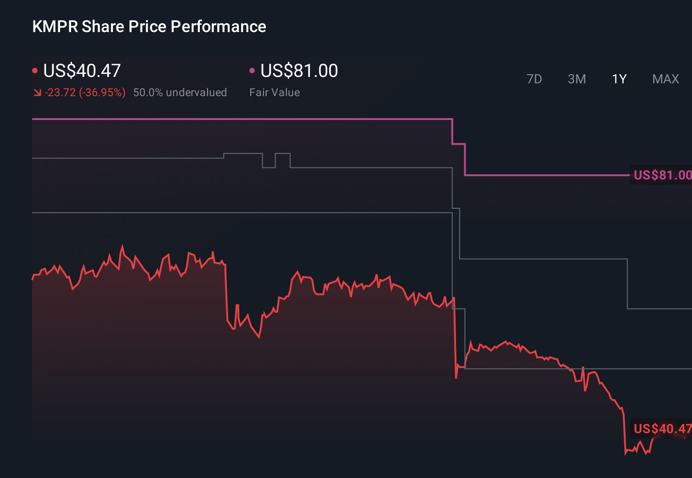Open the MAX timeframe view
692x478 pixels.
(x=665, y=79)
